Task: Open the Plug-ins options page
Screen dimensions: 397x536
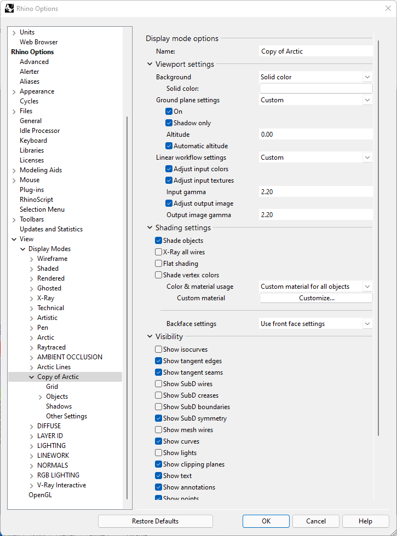Action: [x=32, y=190]
